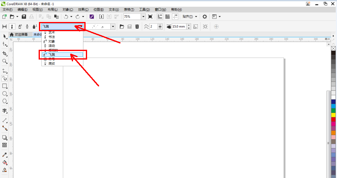Select the Polygon tool
This screenshot has width=337, height=178.
[5, 101]
